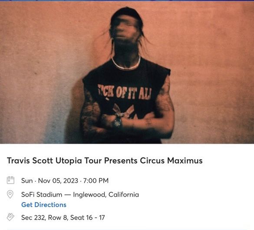Screen dimensions: 254x230
Task: Click the 'Sun' weekday label
Action: [27, 181]
